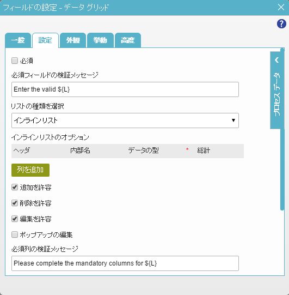Focus the 必須フィールドの検証メッセージ input field
Screen dimensions: 289x295
click(x=125, y=89)
